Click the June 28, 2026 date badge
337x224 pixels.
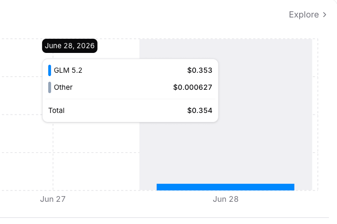click(70, 46)
